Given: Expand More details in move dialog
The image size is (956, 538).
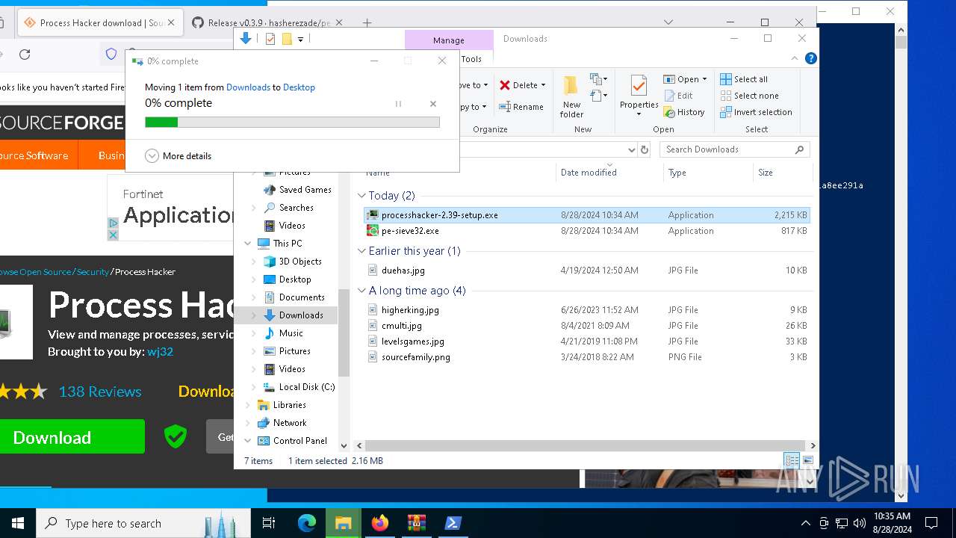Looking at the screenshot, I should click(178, 156).
